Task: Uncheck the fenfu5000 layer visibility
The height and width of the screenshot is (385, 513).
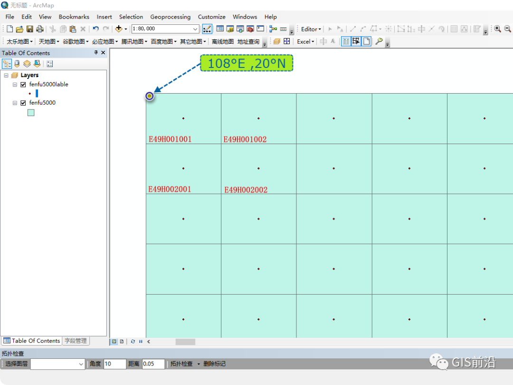Action: coord(23,103)
